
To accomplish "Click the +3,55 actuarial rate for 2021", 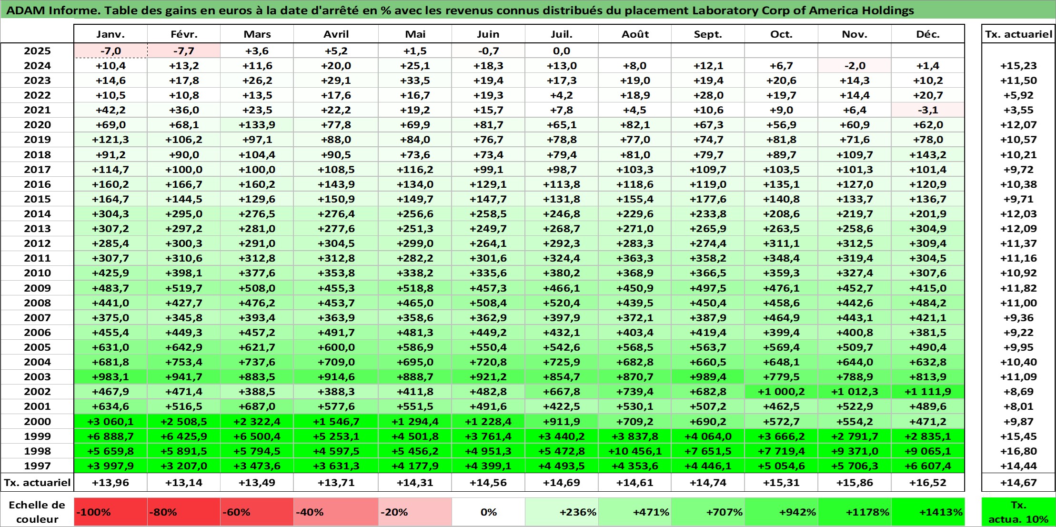I will point(1018,110).
